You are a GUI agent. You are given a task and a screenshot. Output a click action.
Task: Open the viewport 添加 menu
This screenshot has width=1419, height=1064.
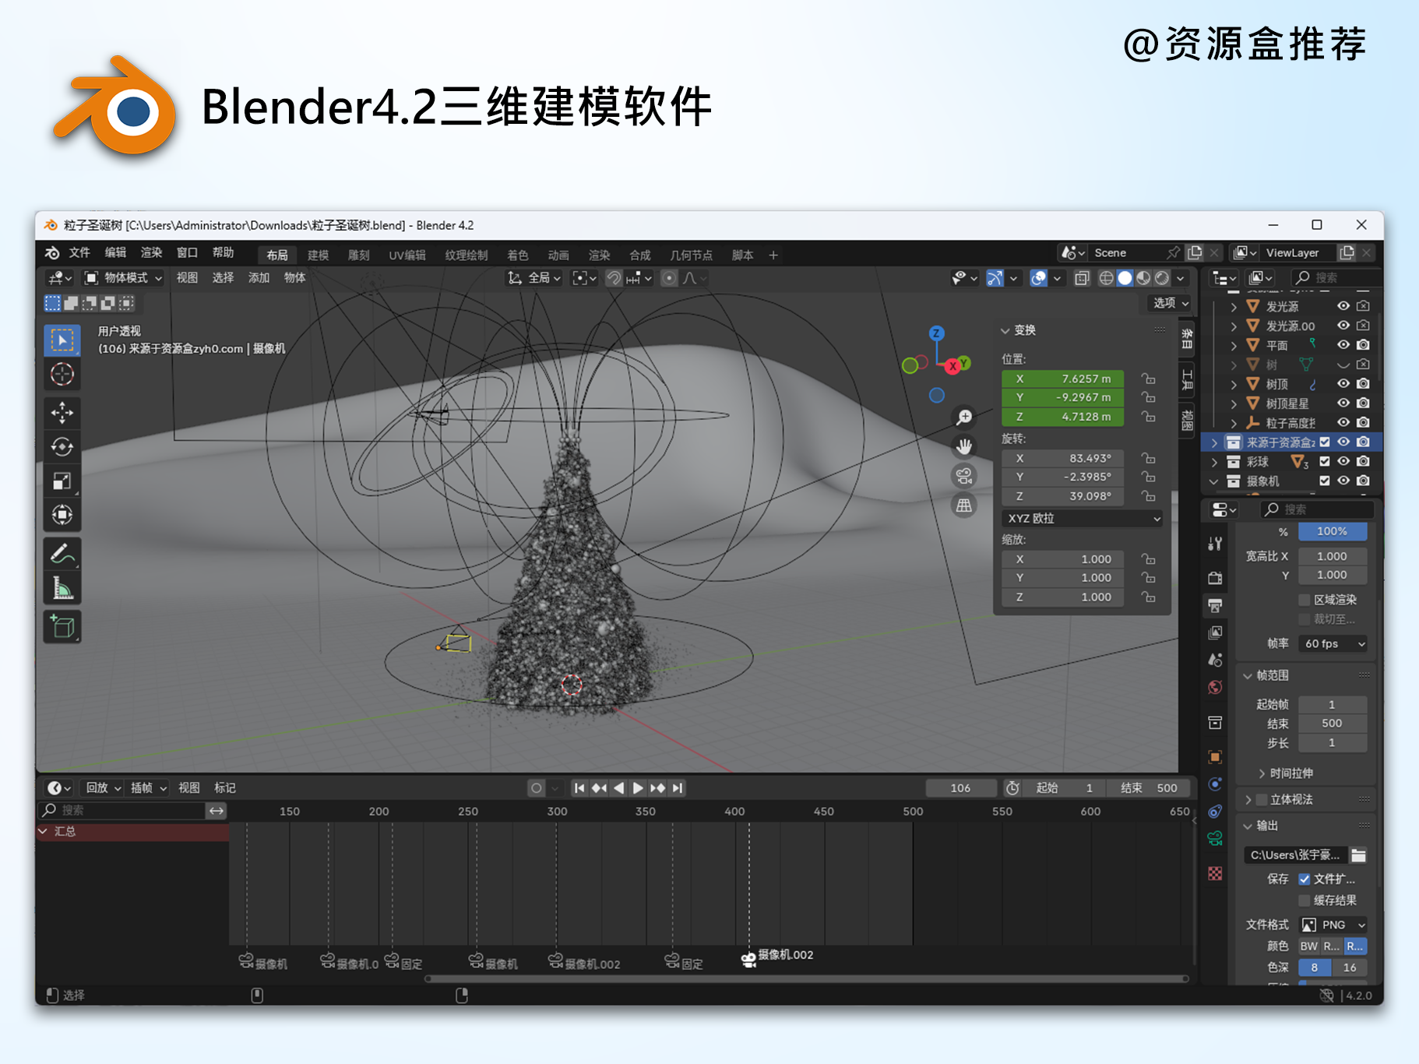[259, 278]
